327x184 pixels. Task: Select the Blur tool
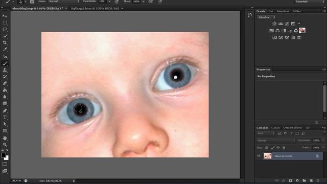click(x=5, y=97)
